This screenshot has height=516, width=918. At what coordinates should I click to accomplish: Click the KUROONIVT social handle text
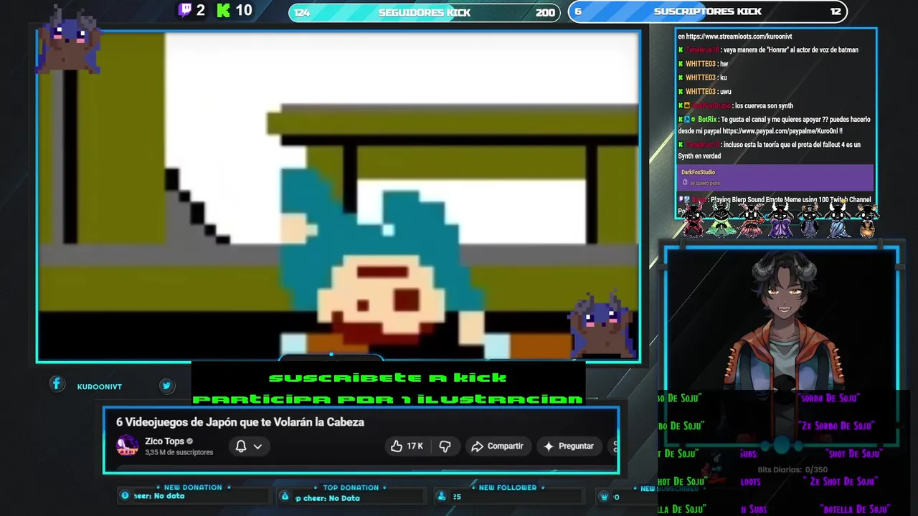(x=100, y=387)
